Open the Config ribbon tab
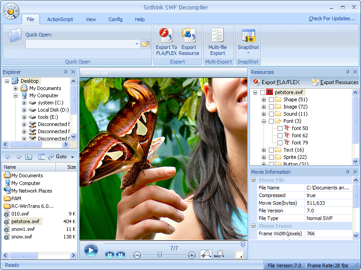The image size is (361, 270). tap(116, 19)
